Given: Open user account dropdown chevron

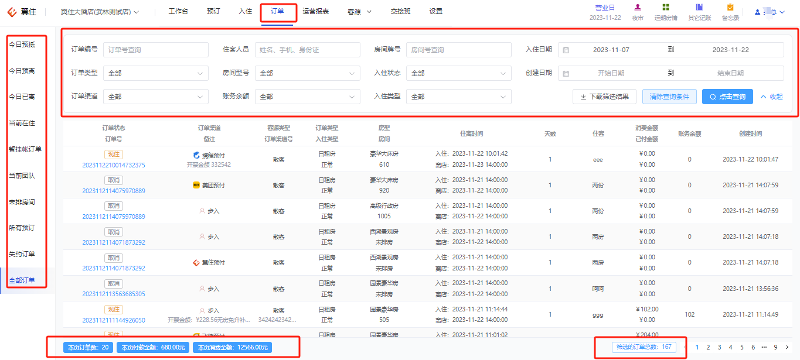Looking at the screenshot, I should coord(782,12).
